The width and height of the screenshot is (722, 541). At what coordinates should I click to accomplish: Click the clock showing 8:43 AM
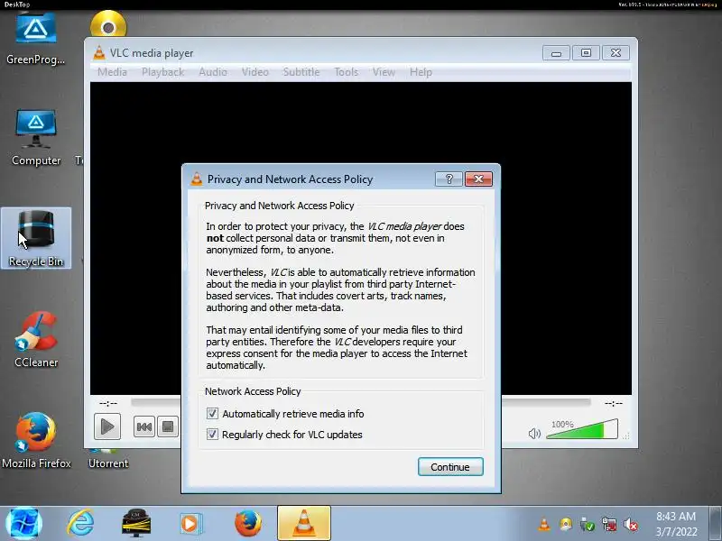(676, 524)
